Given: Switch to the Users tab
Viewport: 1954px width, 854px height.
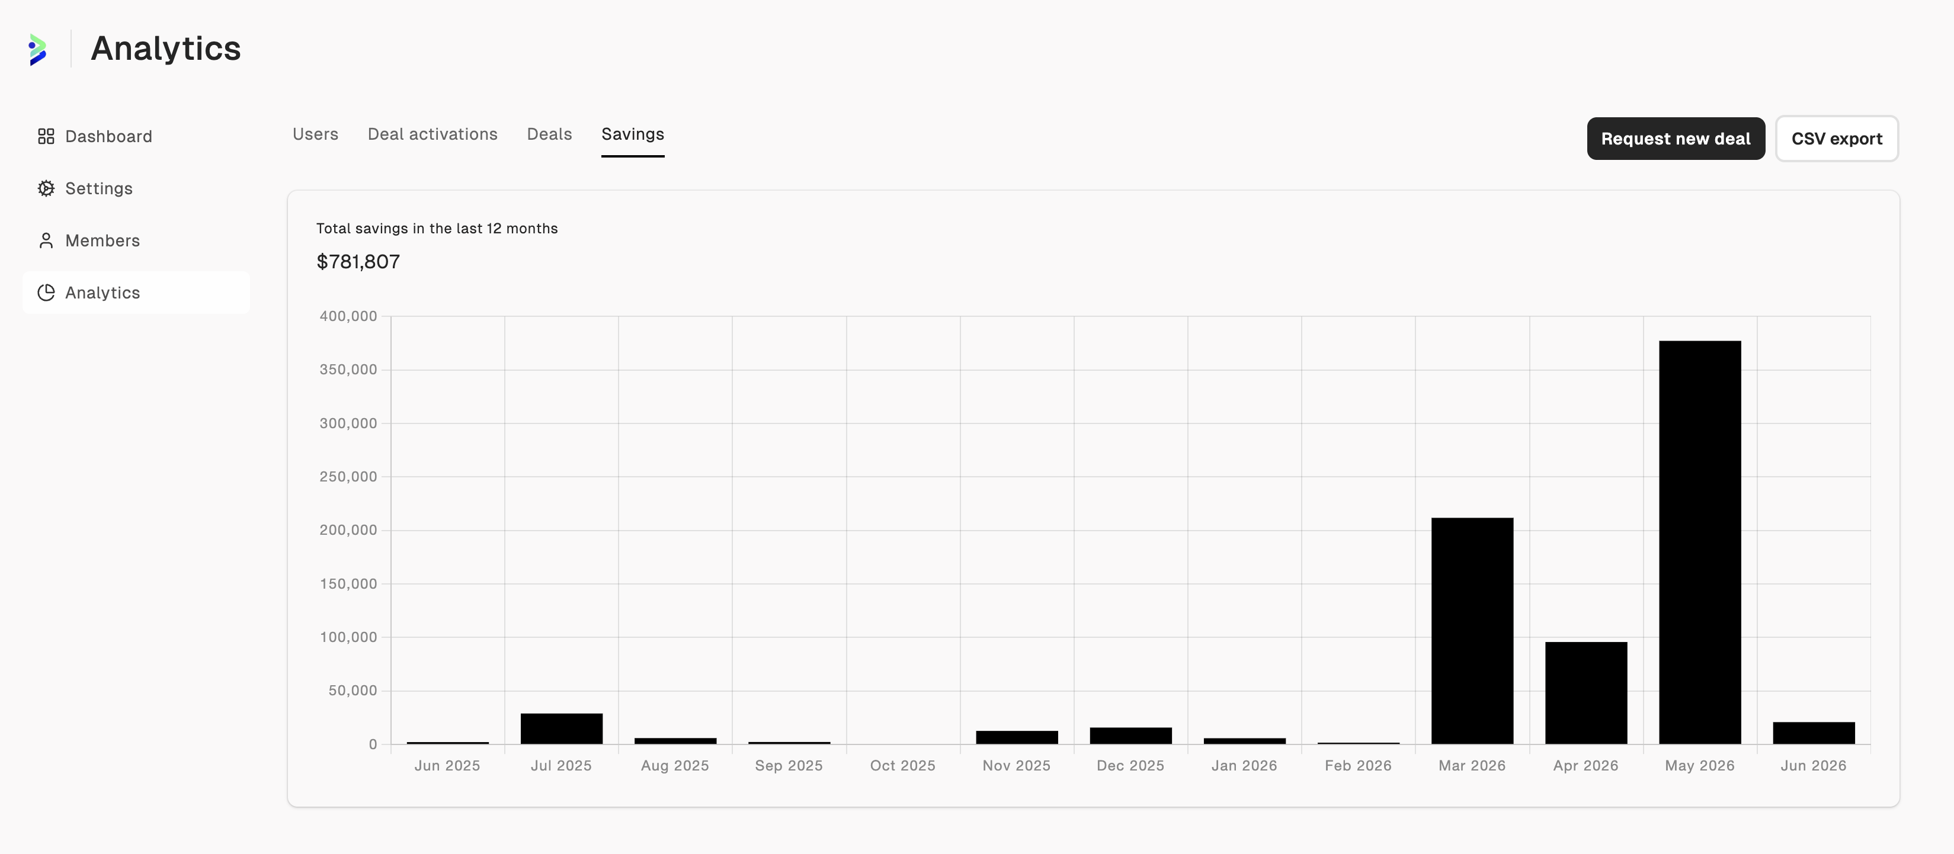Looking at the screenshot, I should coord(316,134).
